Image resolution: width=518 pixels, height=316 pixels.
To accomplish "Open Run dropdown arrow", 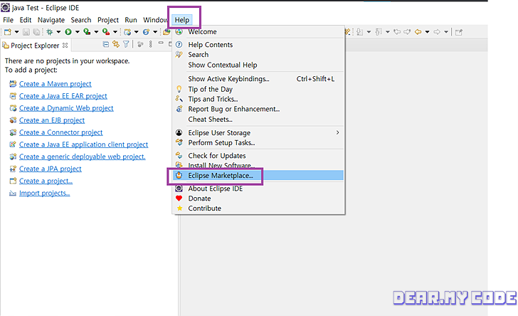I will point(78,32).
